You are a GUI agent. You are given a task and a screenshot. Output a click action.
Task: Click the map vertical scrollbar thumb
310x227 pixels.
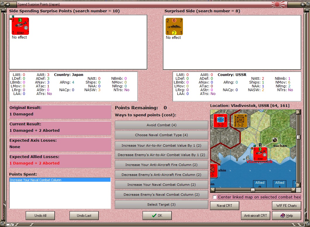pos(298,137)
